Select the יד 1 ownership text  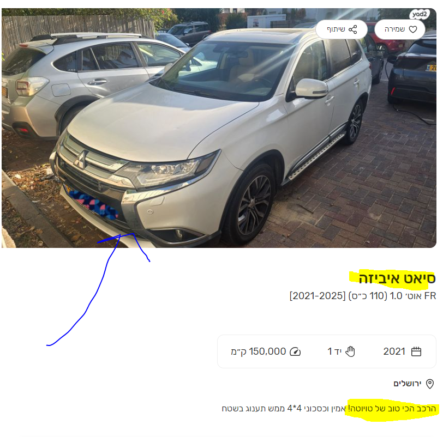tap(334, 351)
